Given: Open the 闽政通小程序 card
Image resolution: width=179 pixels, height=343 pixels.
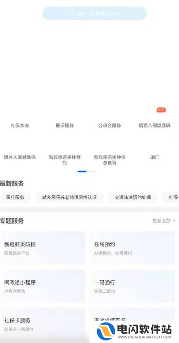Looking at the screenshot, I should click(x=43, y=286).
